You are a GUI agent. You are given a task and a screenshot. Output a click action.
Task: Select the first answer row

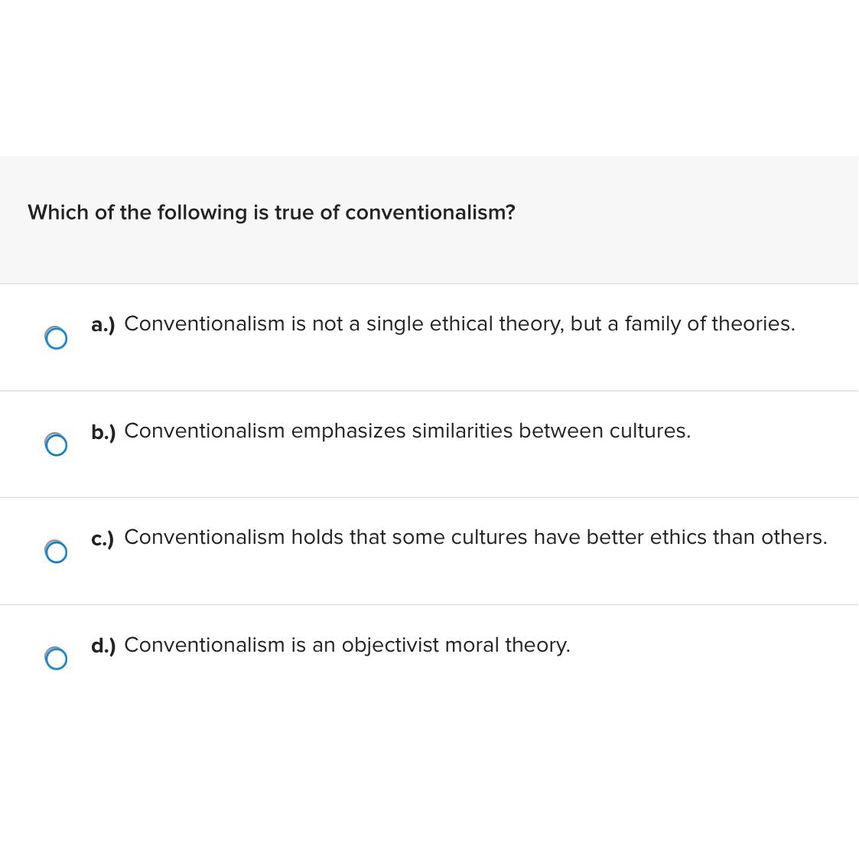pos(429,337)
